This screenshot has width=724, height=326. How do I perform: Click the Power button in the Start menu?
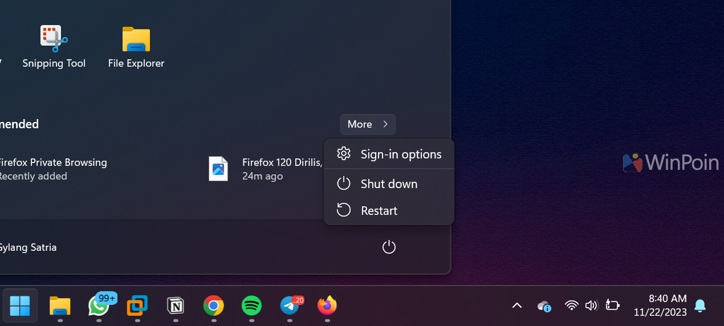[x=389, y=247]
